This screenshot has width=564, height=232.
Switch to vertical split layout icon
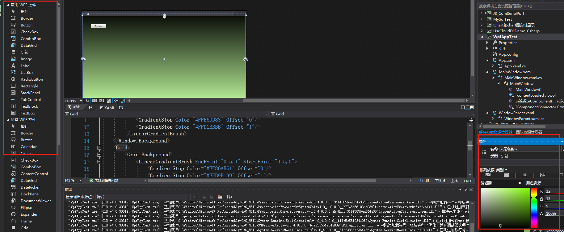[x=463, y=107]
